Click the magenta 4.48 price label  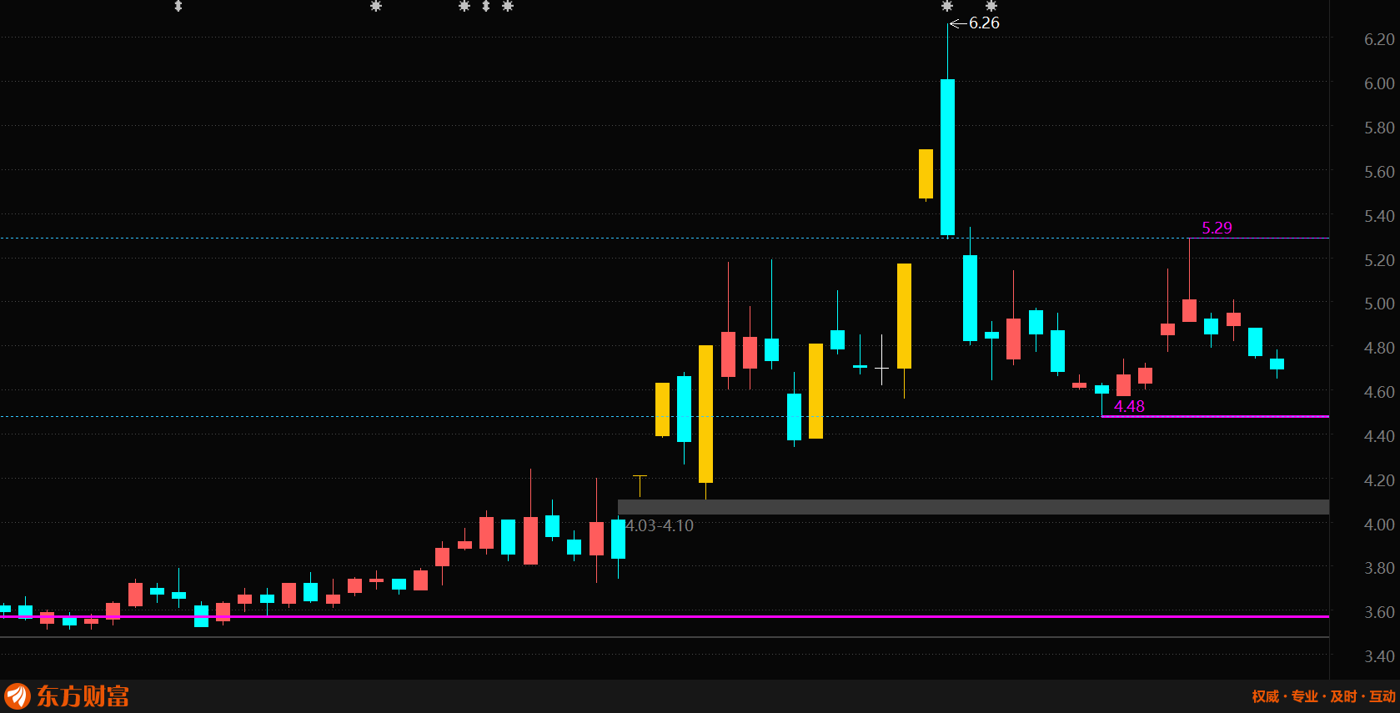click(1129, 406)
